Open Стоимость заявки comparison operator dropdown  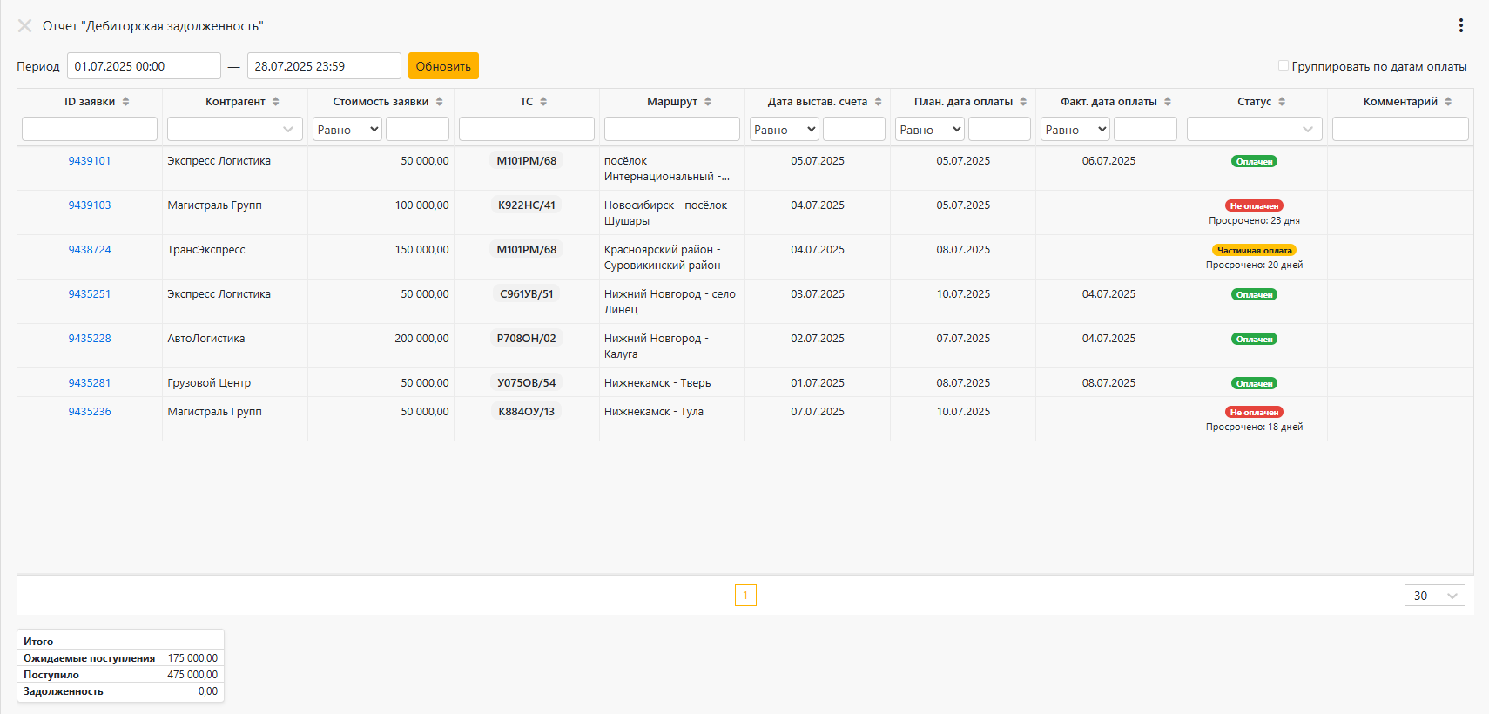[347, 129]
